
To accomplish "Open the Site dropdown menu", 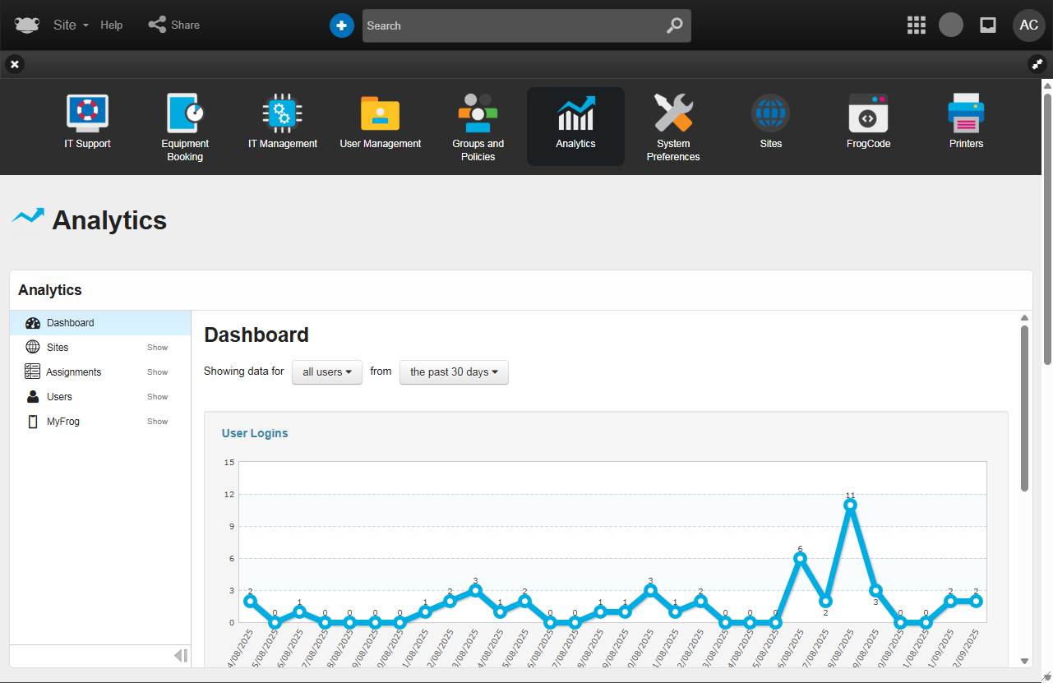I will click(71, 25).
